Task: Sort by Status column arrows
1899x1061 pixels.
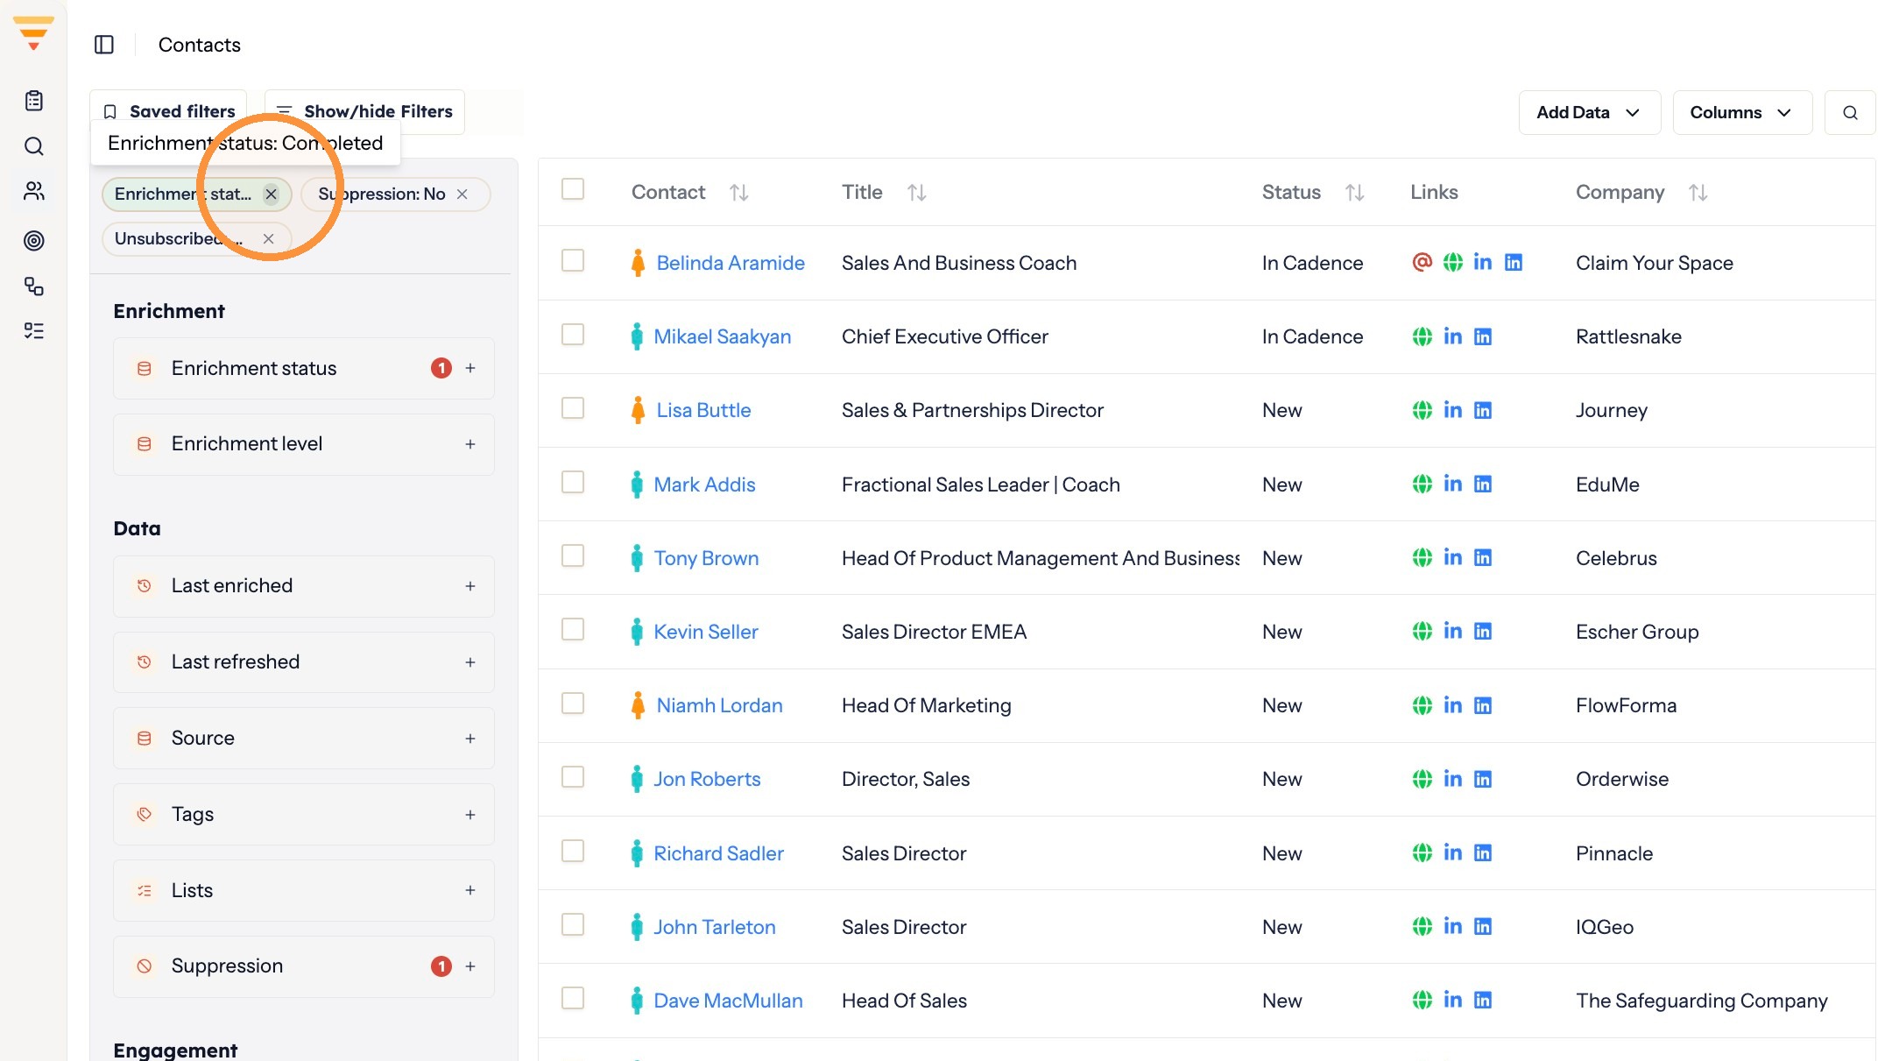Action: (1355, 193)
